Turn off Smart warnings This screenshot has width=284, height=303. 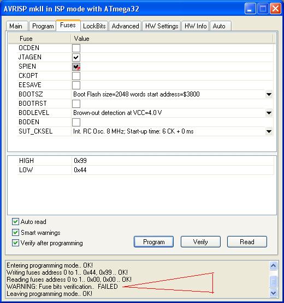point(15,233)
